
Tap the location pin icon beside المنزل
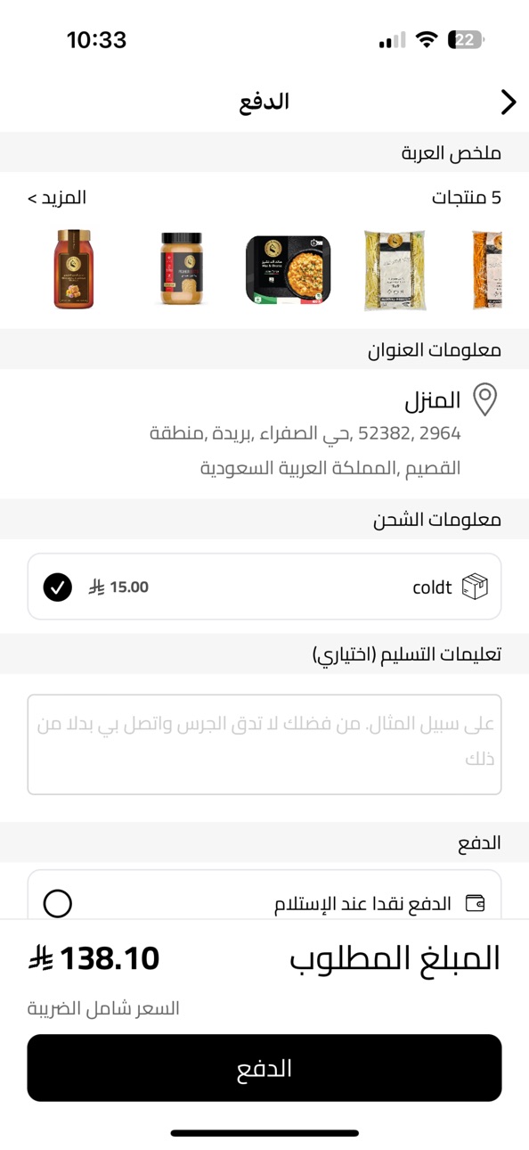(x=484, y=399)
